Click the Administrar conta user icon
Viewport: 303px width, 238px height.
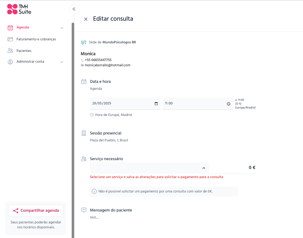[x=10, y=62]
